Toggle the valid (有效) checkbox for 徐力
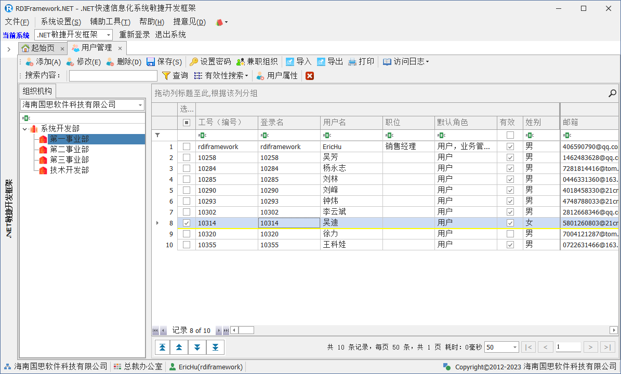 pos(510,234)
